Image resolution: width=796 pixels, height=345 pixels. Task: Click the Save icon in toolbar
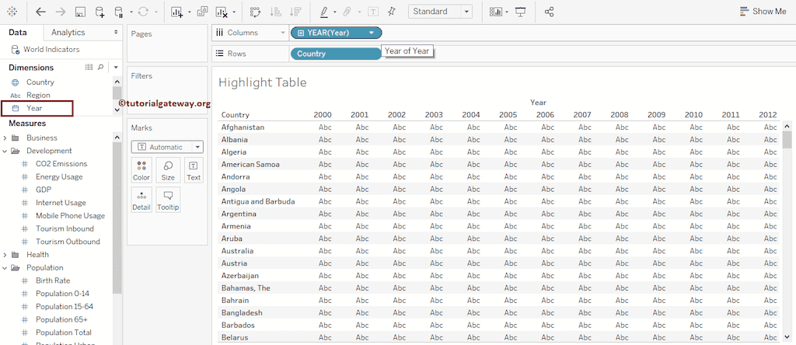tap(80, 12)
